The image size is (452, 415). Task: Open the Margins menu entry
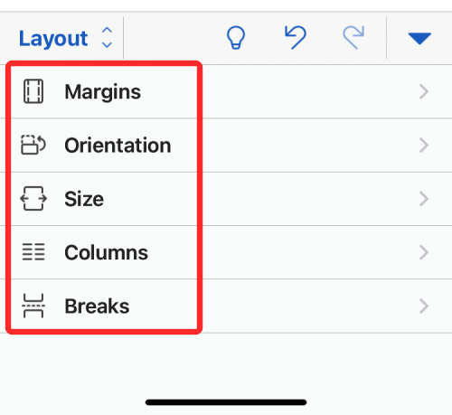pyautogui.click(x=226, y=91)
